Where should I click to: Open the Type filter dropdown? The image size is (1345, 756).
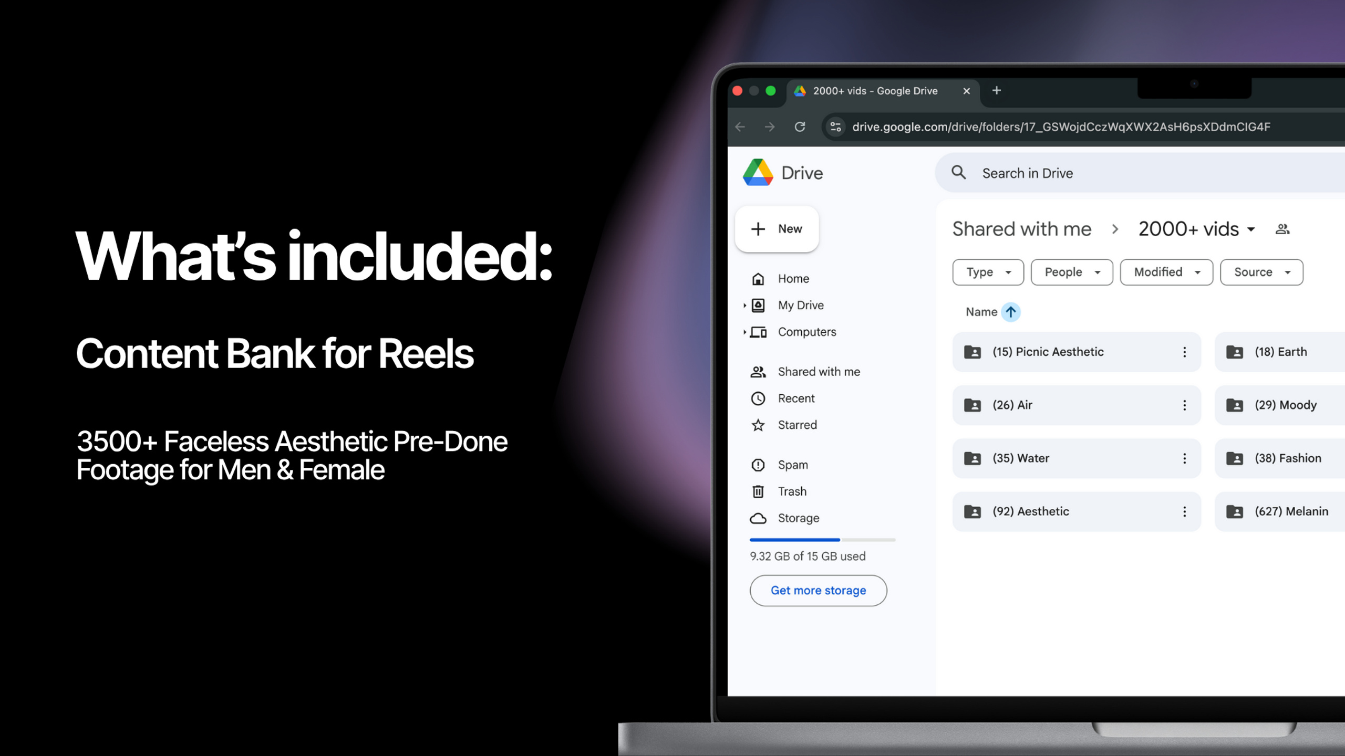[988, 272]
